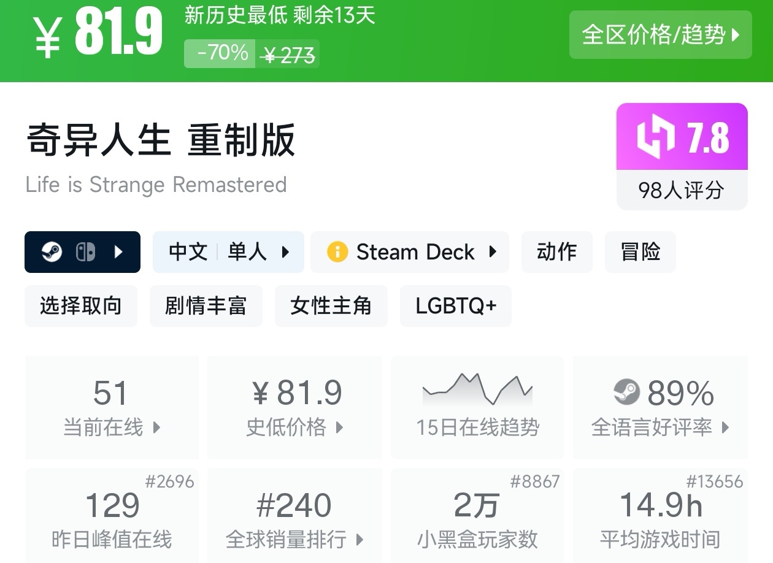Select the 选择取向 tag
This screenshot has height=563, width=773.
coord(80,305)
